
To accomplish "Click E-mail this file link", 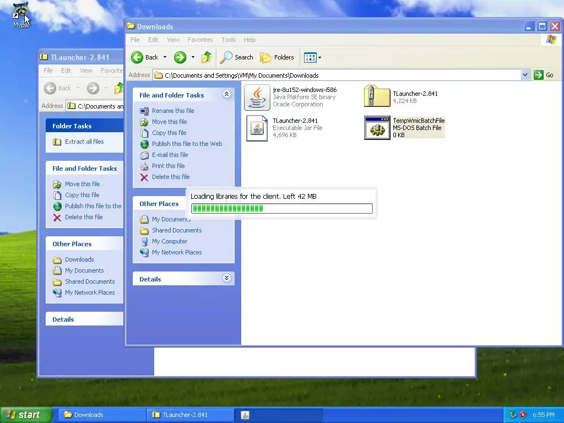I will [x=170, y=155].
